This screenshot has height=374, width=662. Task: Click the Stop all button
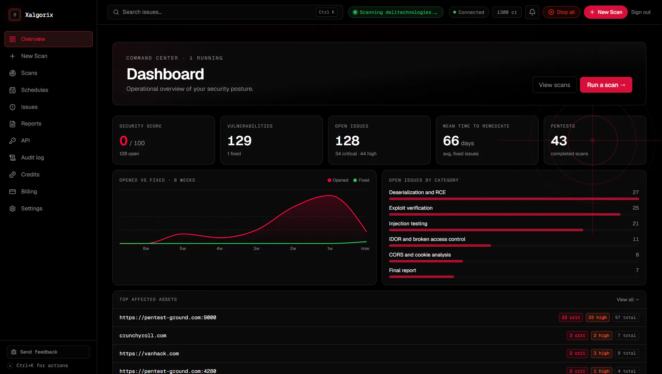[561, 12]
